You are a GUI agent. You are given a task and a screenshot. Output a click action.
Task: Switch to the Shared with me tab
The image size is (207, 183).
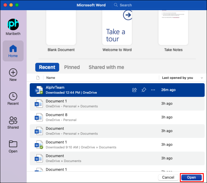click(106, 67)
